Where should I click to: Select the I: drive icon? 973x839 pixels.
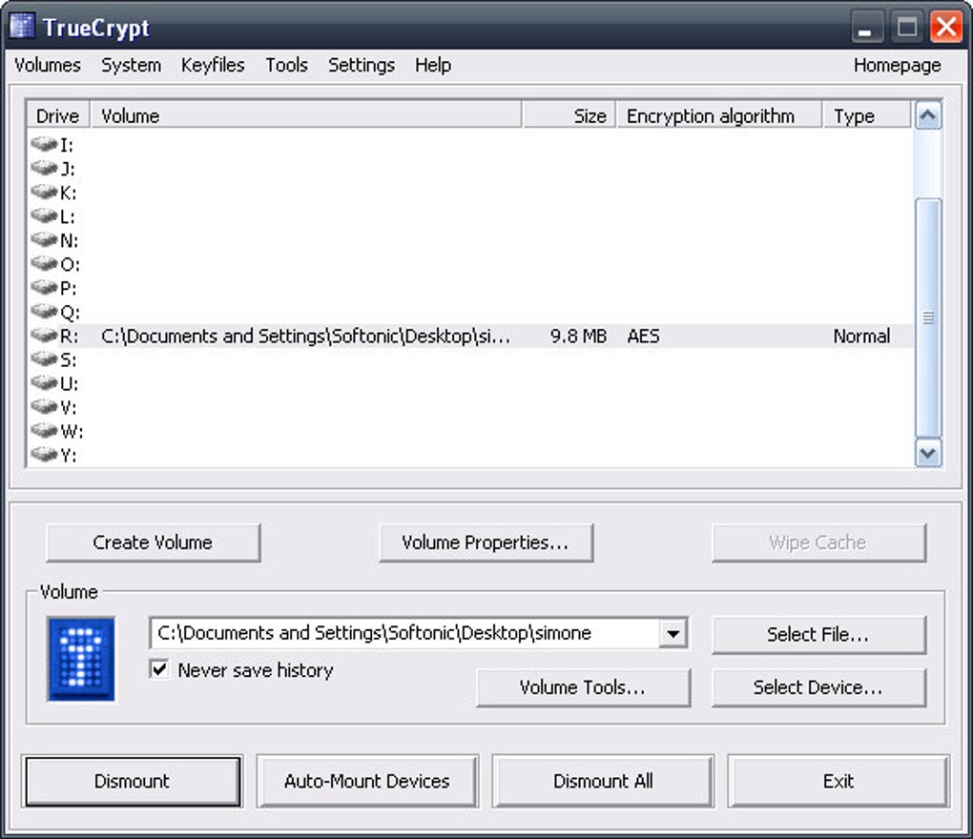(x=44, y=145)
